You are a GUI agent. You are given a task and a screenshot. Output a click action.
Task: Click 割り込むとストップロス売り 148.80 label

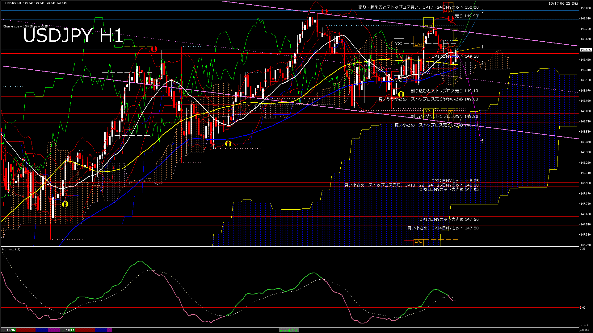coord(444,117)
